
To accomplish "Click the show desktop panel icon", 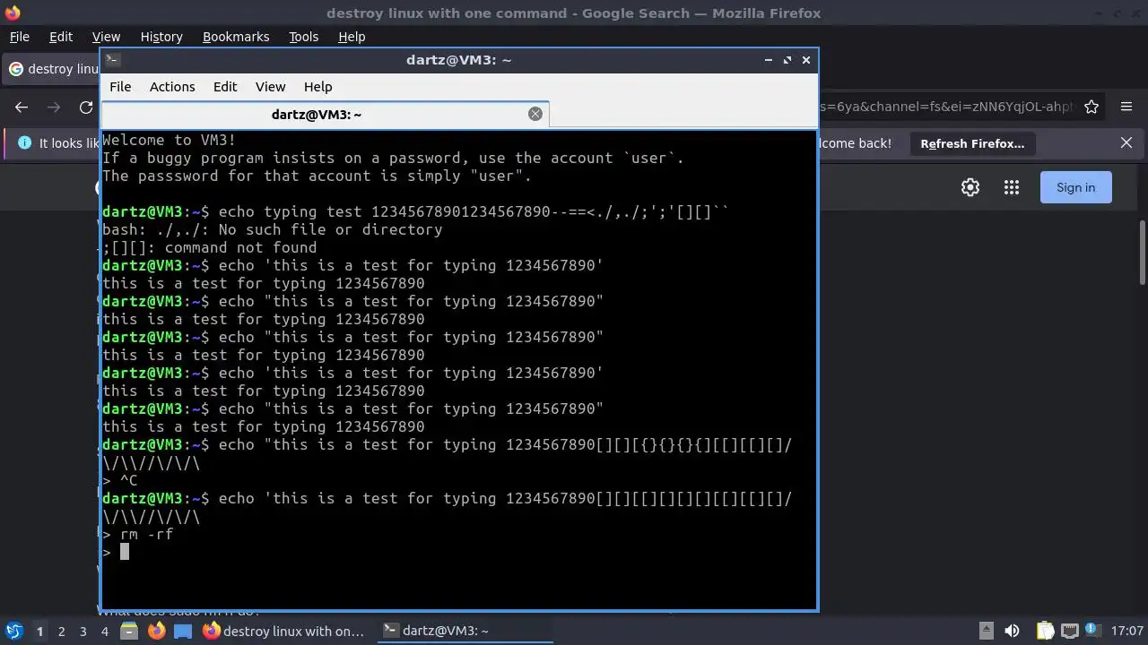I will click(x=183, y=631).
